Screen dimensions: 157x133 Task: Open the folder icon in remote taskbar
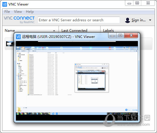26,114
